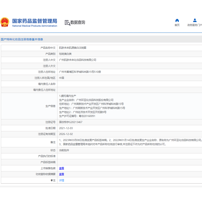Open the 详情 note link
The width and height of the screenshot is (202, 202).
pyautogui.click(x=62, y=180)
